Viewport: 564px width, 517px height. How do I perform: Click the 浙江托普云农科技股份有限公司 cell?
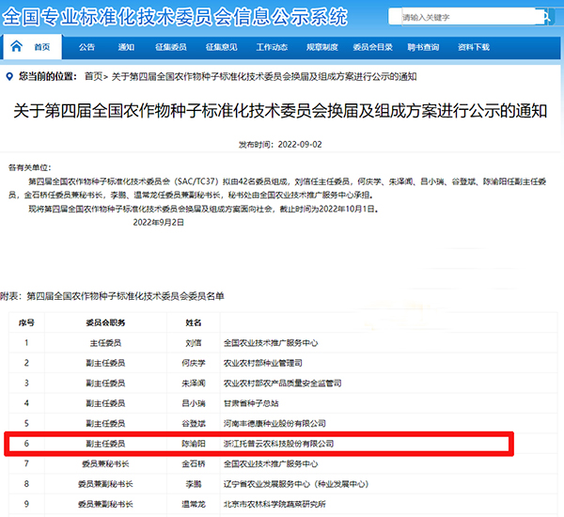tap(278, 443)
